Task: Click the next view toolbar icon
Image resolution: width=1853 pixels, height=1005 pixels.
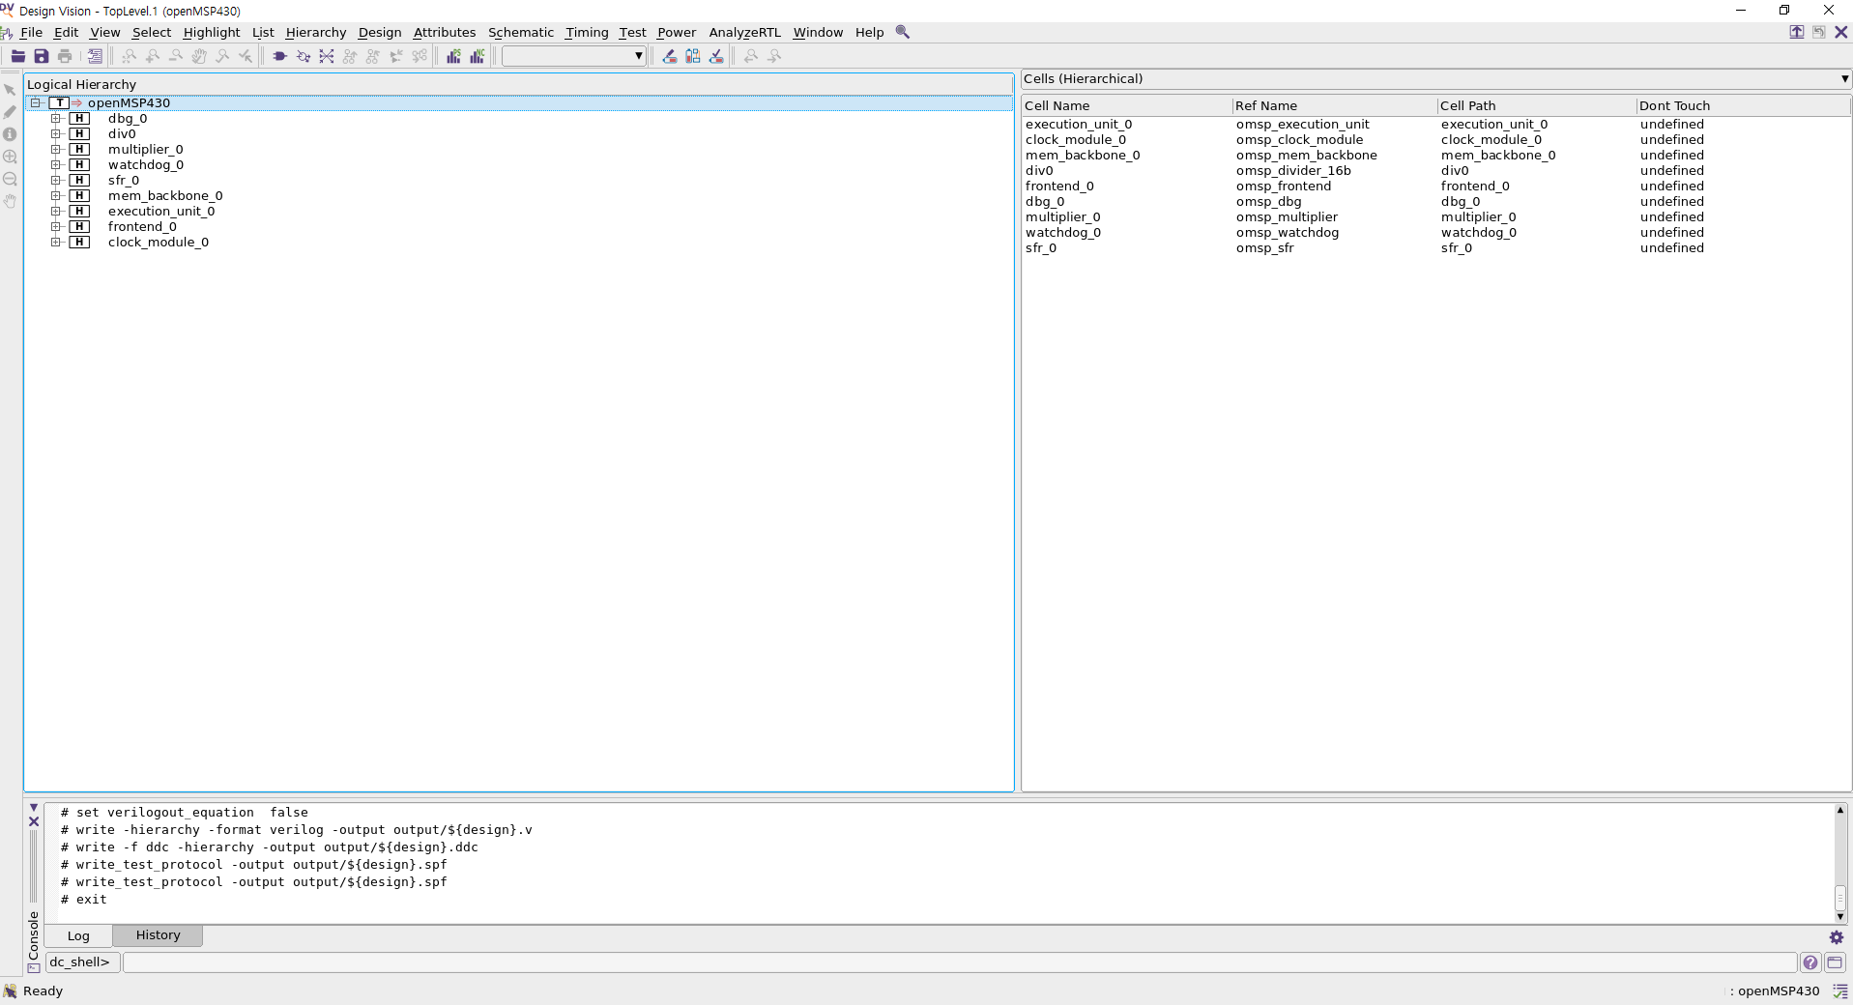Action: click(x=774, y=56)
